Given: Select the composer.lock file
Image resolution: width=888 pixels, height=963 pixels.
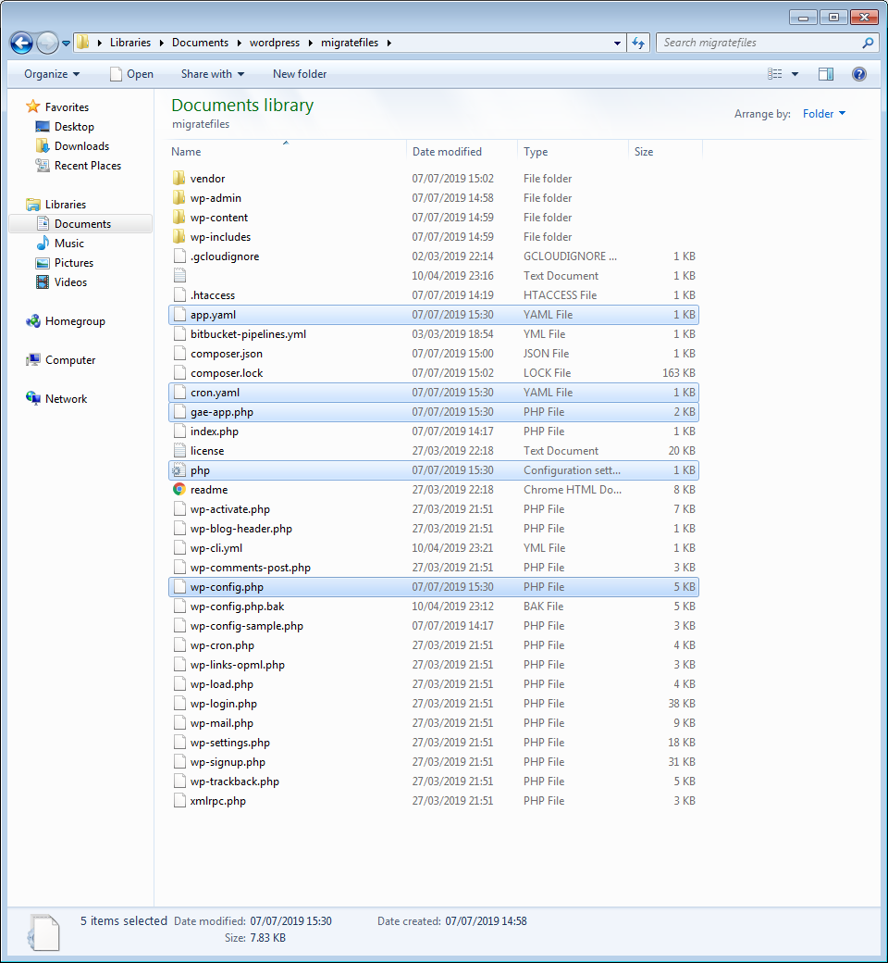Looking at the screenshot, I should point(433,373).
